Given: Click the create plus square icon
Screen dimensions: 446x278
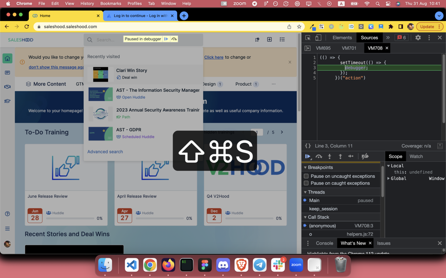Looking at the screenshot, I should pos(269,40).
